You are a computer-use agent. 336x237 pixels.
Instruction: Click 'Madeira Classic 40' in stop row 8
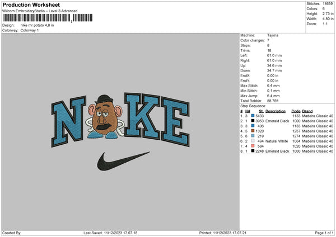(x=318, y=151)
